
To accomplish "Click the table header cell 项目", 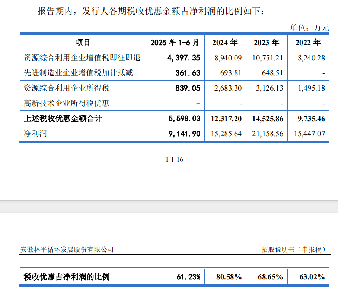I will pos(83,43).
